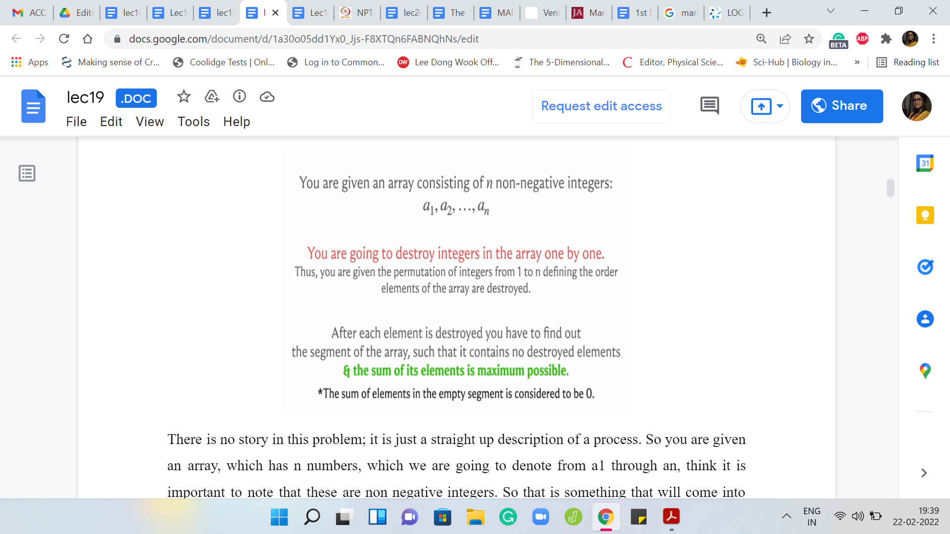Expand hidden bookmarks overflow chevron

857,62
